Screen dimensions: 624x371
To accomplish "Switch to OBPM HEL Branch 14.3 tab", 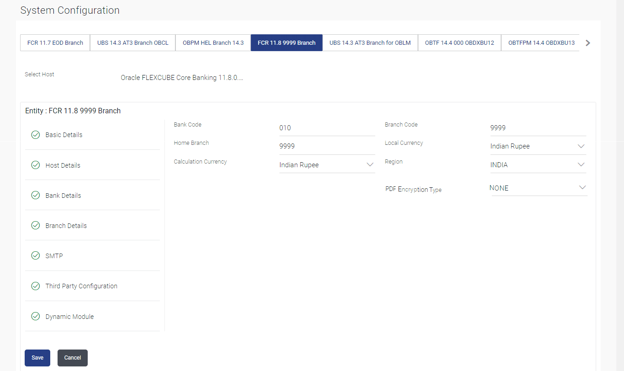I will pos(213,43).
